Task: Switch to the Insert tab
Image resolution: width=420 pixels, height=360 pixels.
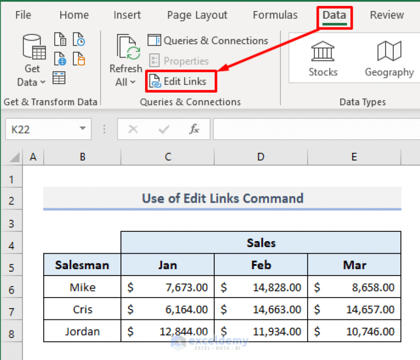Action: (127, 15)
